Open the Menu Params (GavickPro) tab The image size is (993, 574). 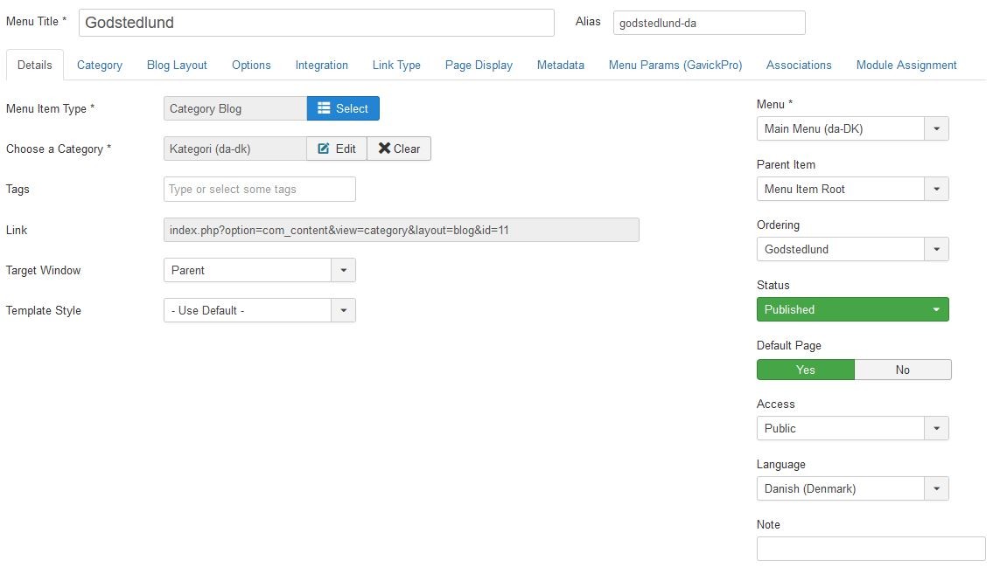tap(675, 65)
